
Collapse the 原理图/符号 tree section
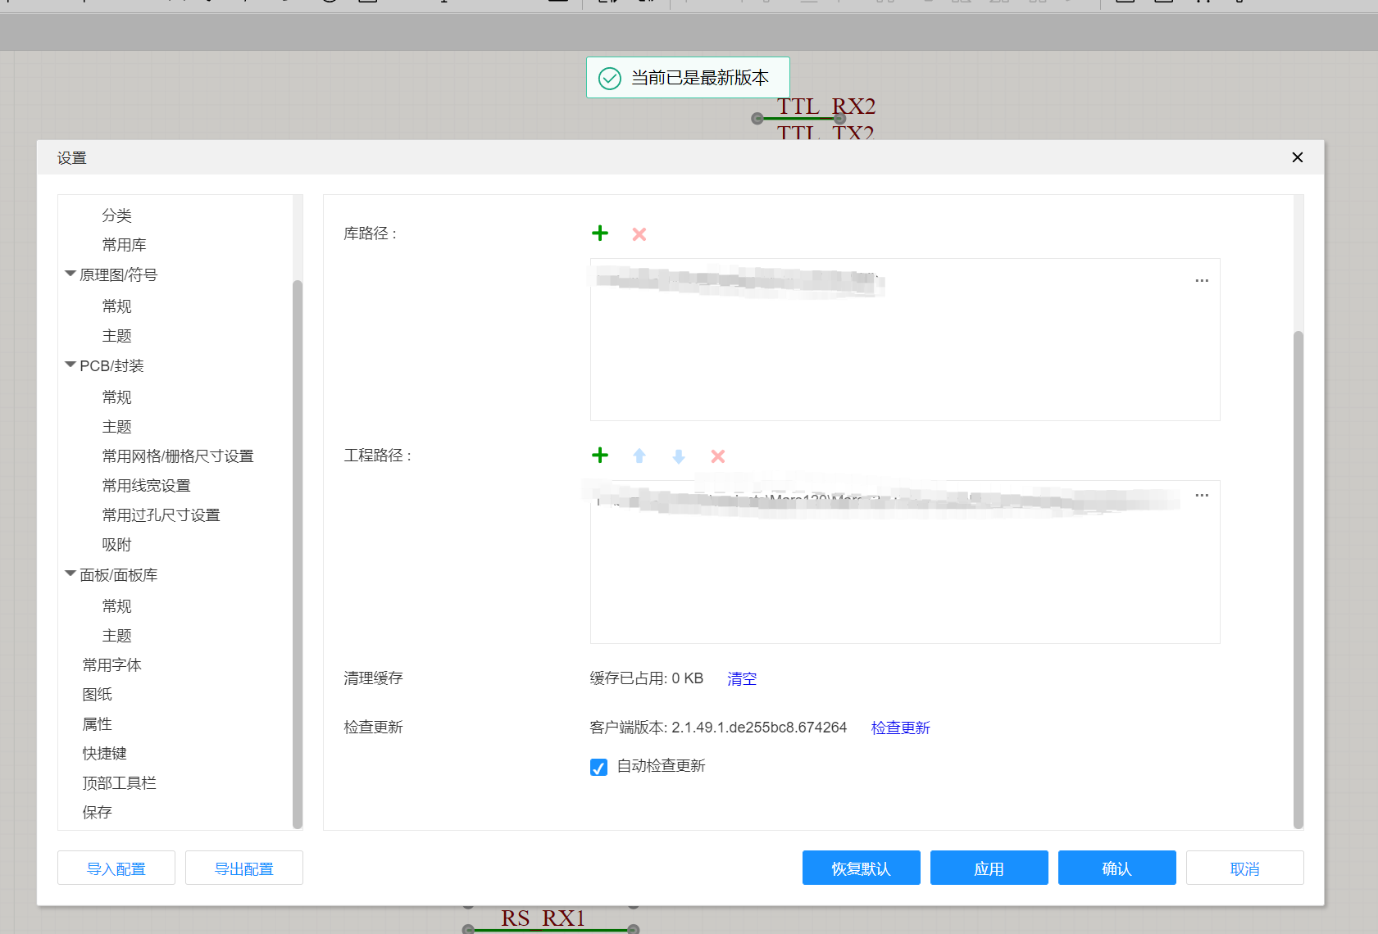point(70,274)
